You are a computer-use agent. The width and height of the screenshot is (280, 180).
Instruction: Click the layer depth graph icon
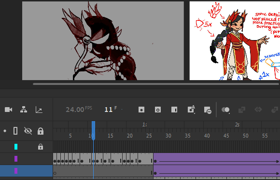[x=39, y=110]
